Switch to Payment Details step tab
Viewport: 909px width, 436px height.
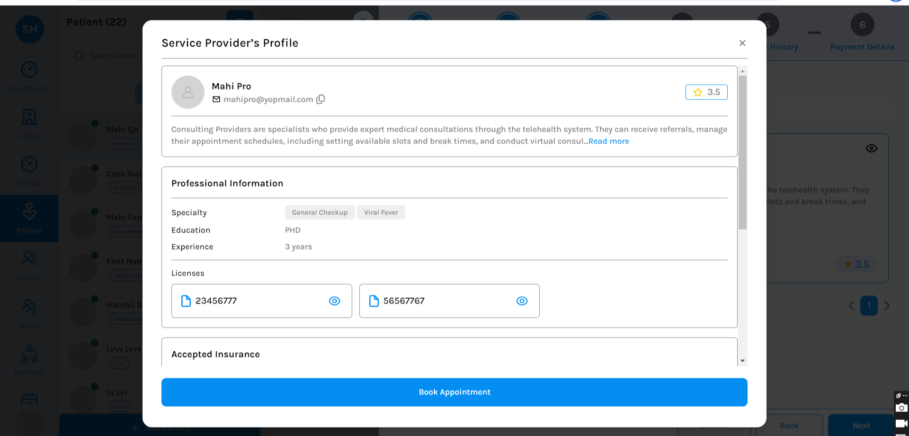coord(862,33)
